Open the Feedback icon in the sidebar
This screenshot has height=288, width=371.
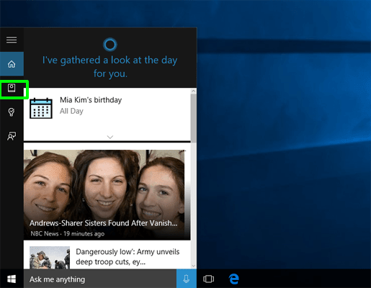(x=12, y=136)
